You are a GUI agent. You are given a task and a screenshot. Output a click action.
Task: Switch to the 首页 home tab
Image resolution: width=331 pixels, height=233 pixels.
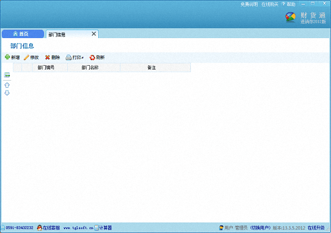(22, 34)
